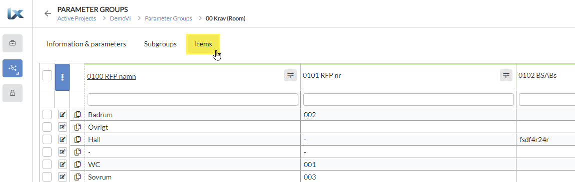The height and width of the screenshot is (182, 575).
Task: Open column settings for 0101 RFP nr
Action: coord(506,75)
